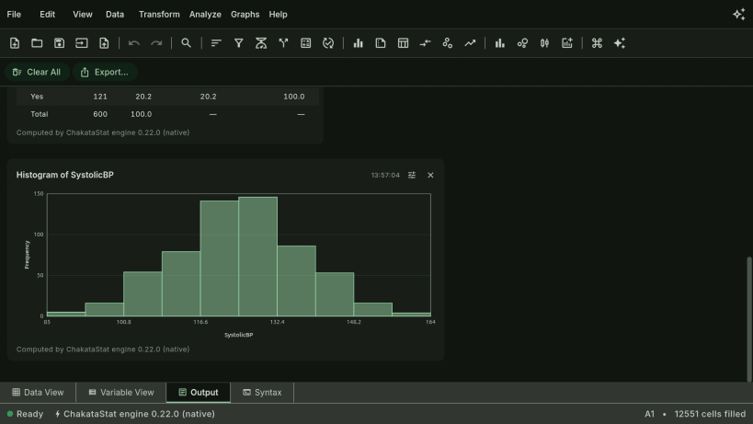Click the Regression trend line icon

[470, 43]
